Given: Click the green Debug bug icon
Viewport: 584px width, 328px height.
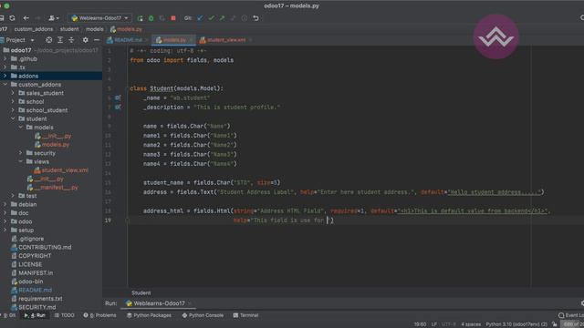Looking at the screenshot, I should (151, 18).
